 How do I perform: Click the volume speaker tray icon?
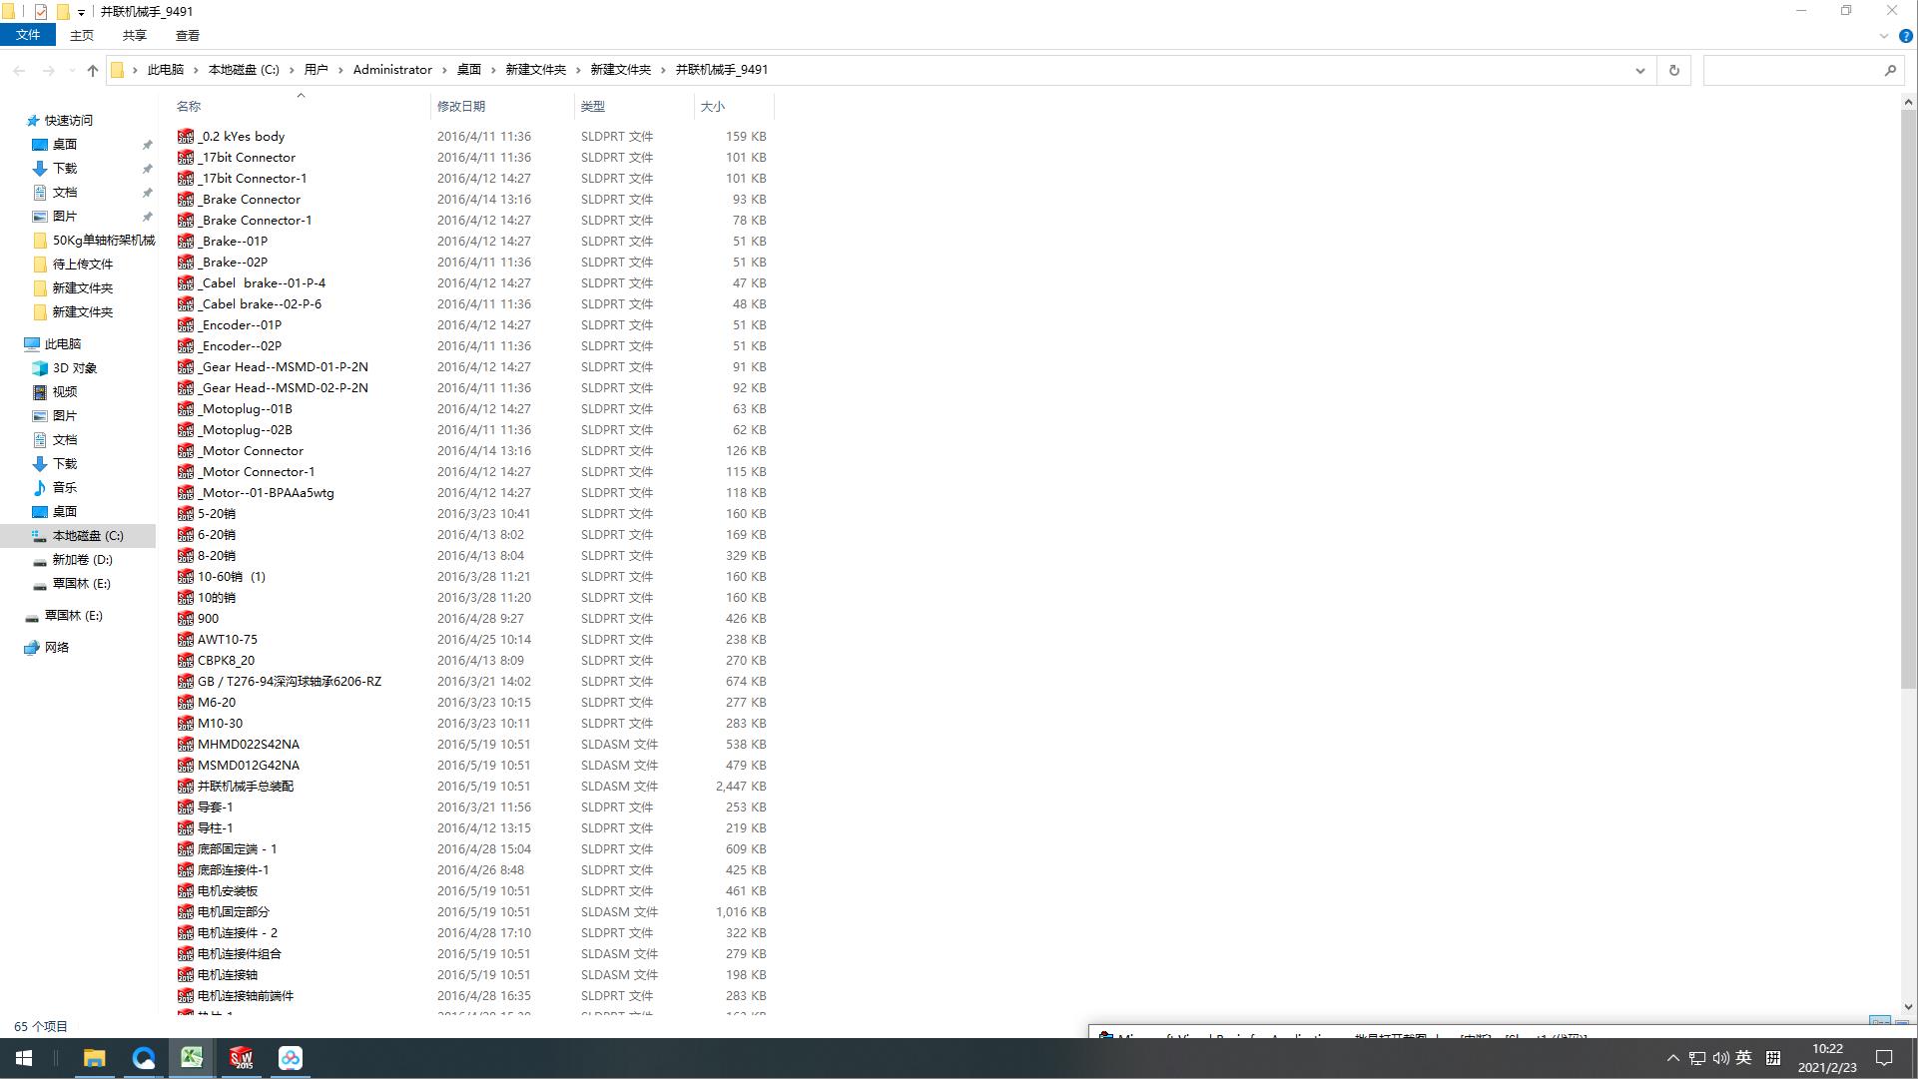tap(1720, 1058)
